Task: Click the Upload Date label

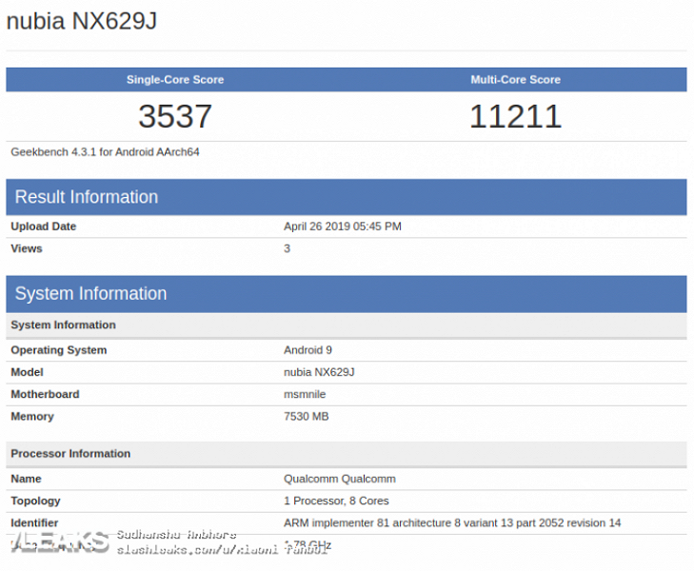Action: point(44,226)
